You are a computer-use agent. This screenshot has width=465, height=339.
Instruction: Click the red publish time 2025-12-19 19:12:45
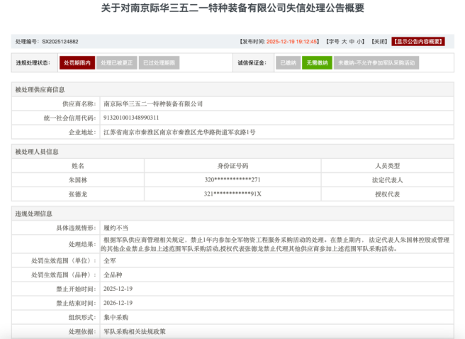click(x=291, y=41)
